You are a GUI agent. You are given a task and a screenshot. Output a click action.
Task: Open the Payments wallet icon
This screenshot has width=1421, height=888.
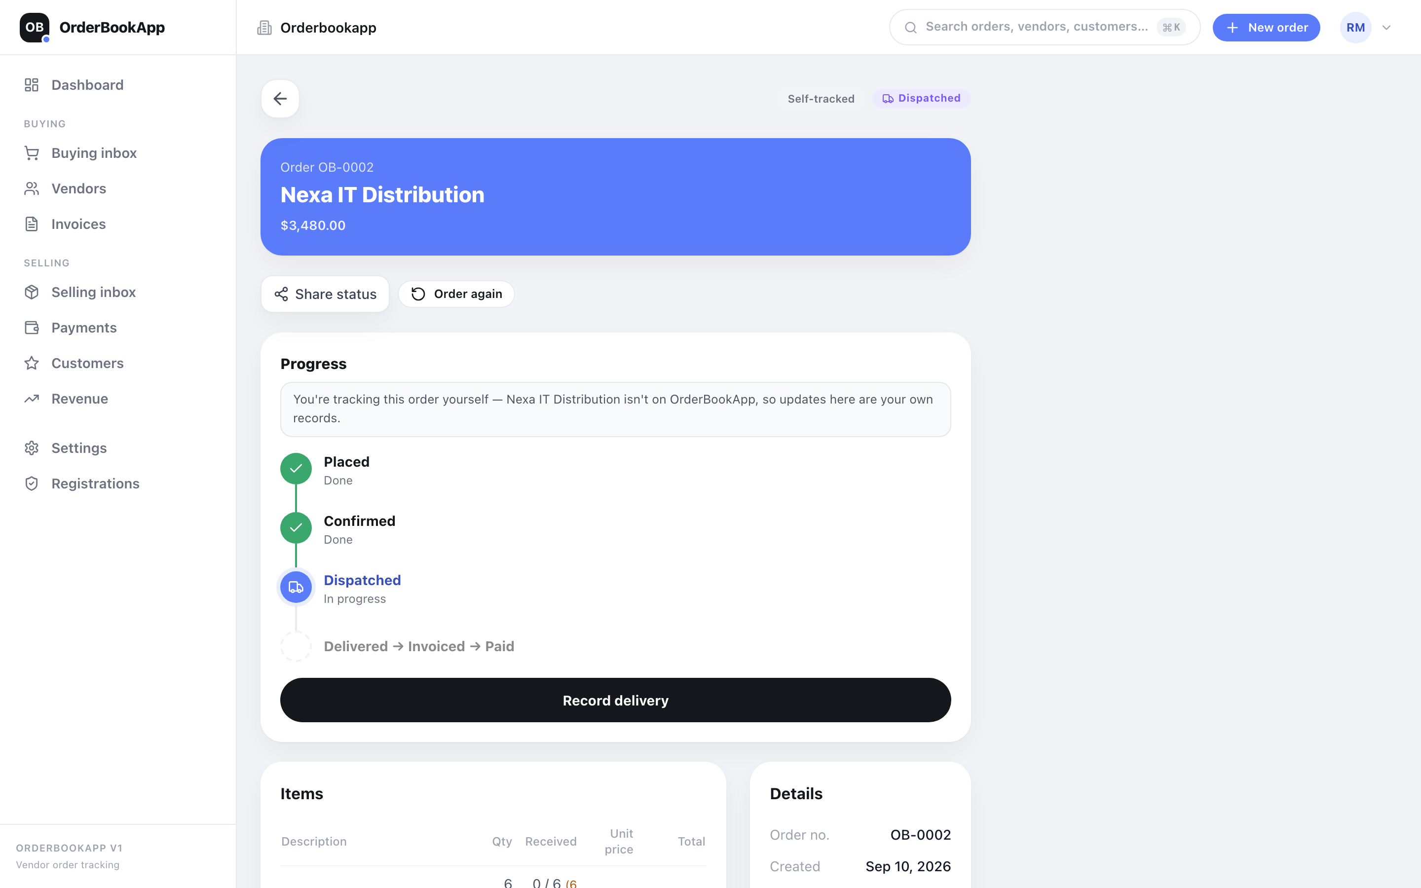click(32, 328)
